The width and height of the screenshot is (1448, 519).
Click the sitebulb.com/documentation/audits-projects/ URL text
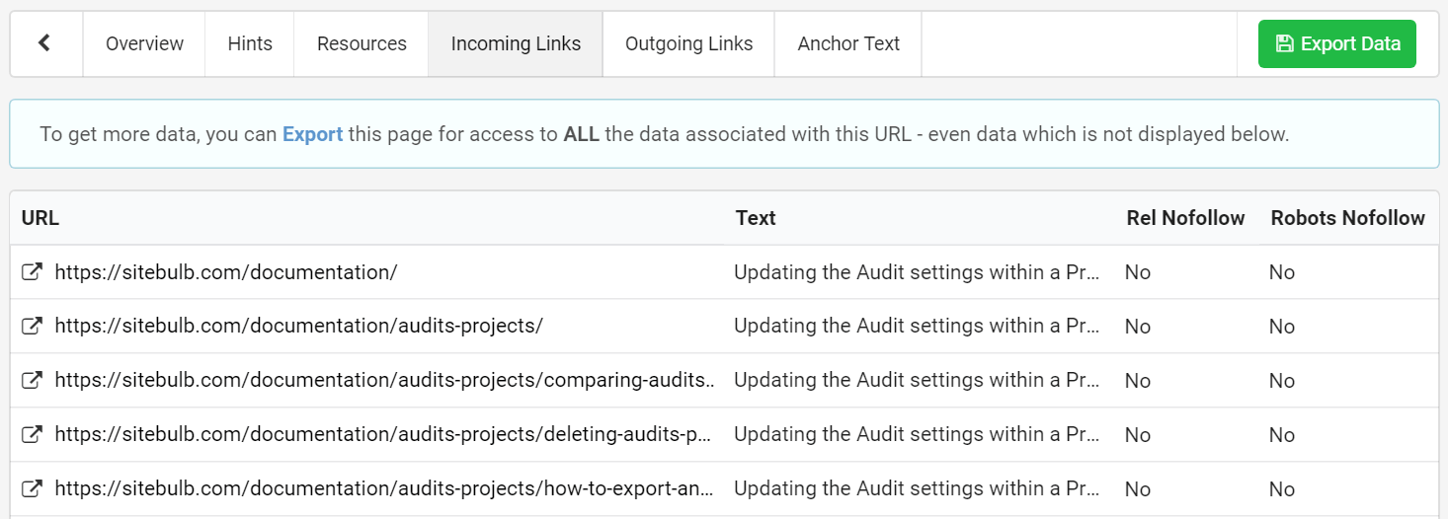(x=298, y=326)
